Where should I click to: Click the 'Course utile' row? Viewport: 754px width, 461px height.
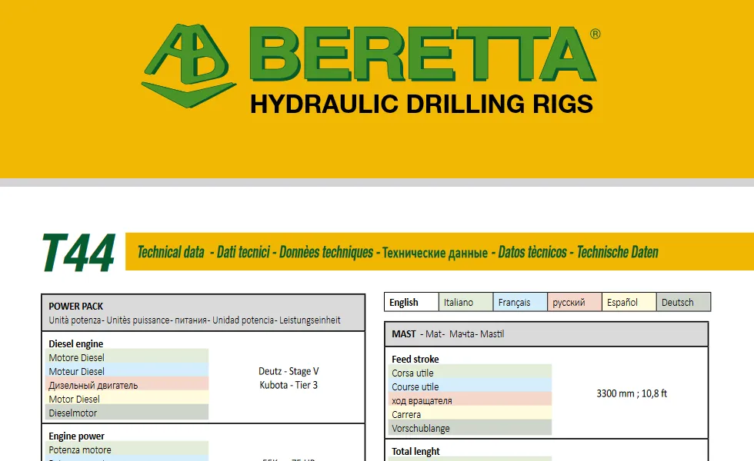(x=470, y=387)
